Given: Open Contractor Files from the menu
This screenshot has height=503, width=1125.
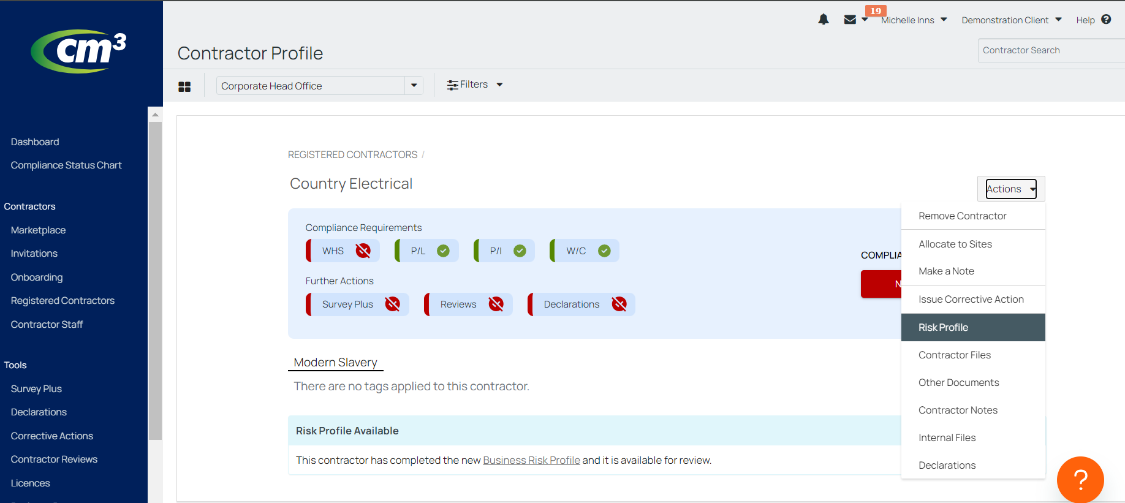Looking at the screenshot, I should click(x=973, y=355).
